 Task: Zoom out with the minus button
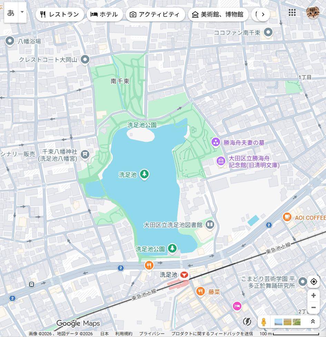point(314,307)
